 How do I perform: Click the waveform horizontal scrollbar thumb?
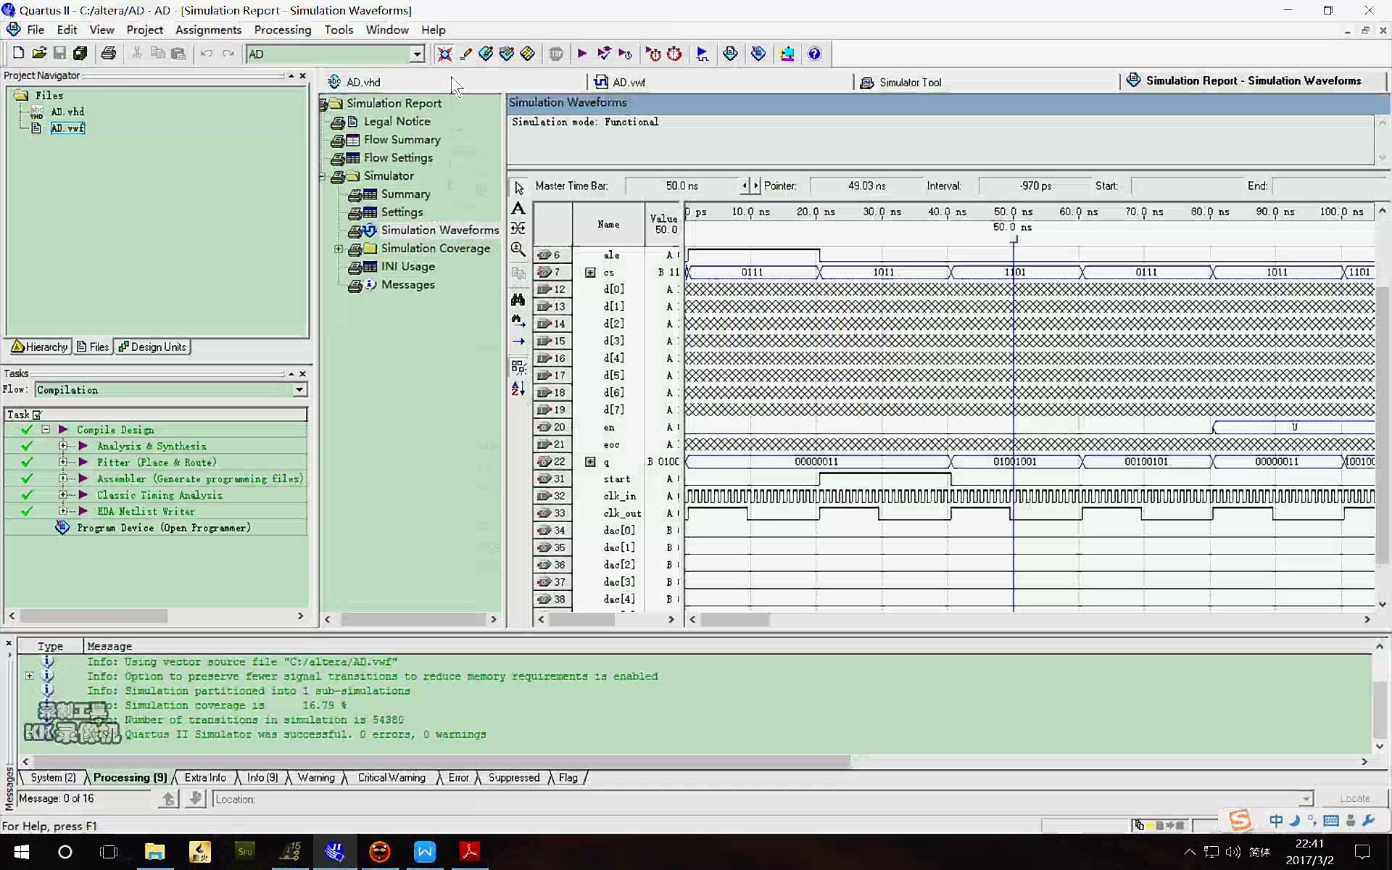coord(734,620)
